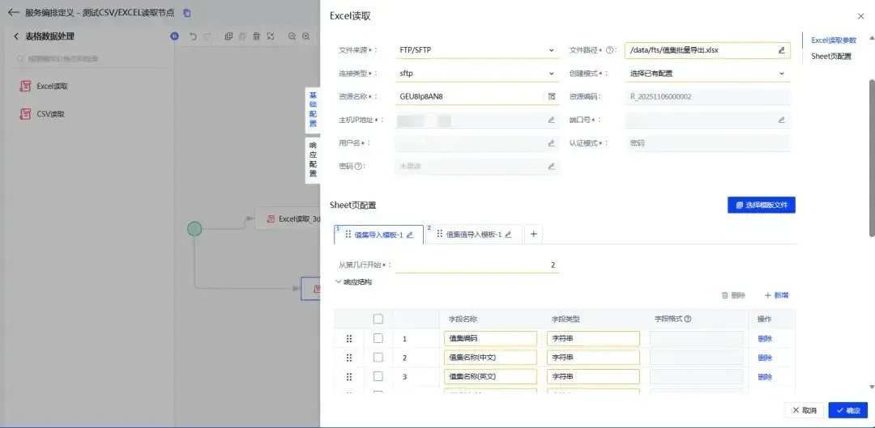Jump to the Excel读取参数 anchor link
The image size is (875, 428).
[x=834, y=40]
